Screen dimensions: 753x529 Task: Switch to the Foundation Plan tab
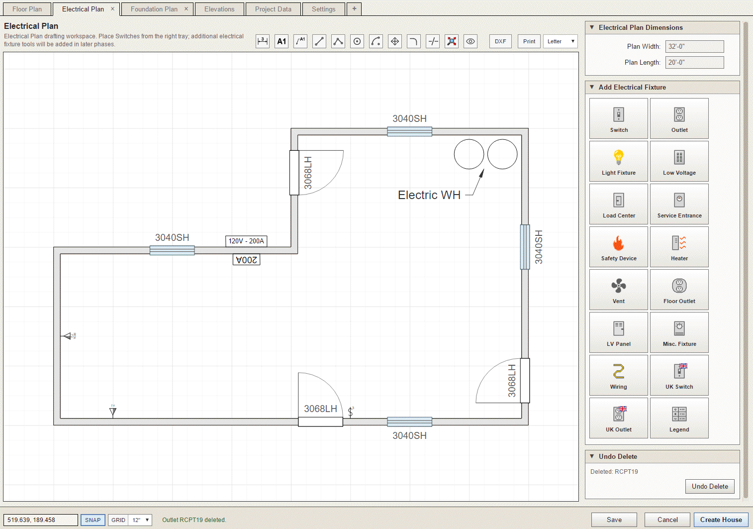(154, 9)
